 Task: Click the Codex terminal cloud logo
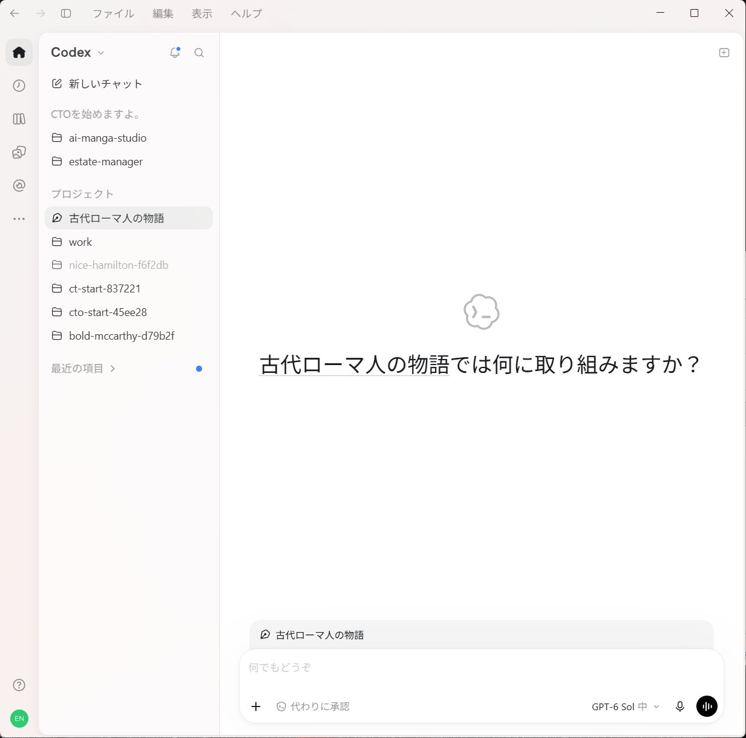click(482, 312)
